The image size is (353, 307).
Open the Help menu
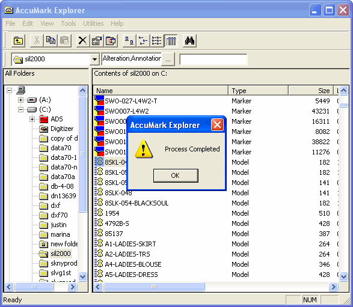(x=117, y=23)
